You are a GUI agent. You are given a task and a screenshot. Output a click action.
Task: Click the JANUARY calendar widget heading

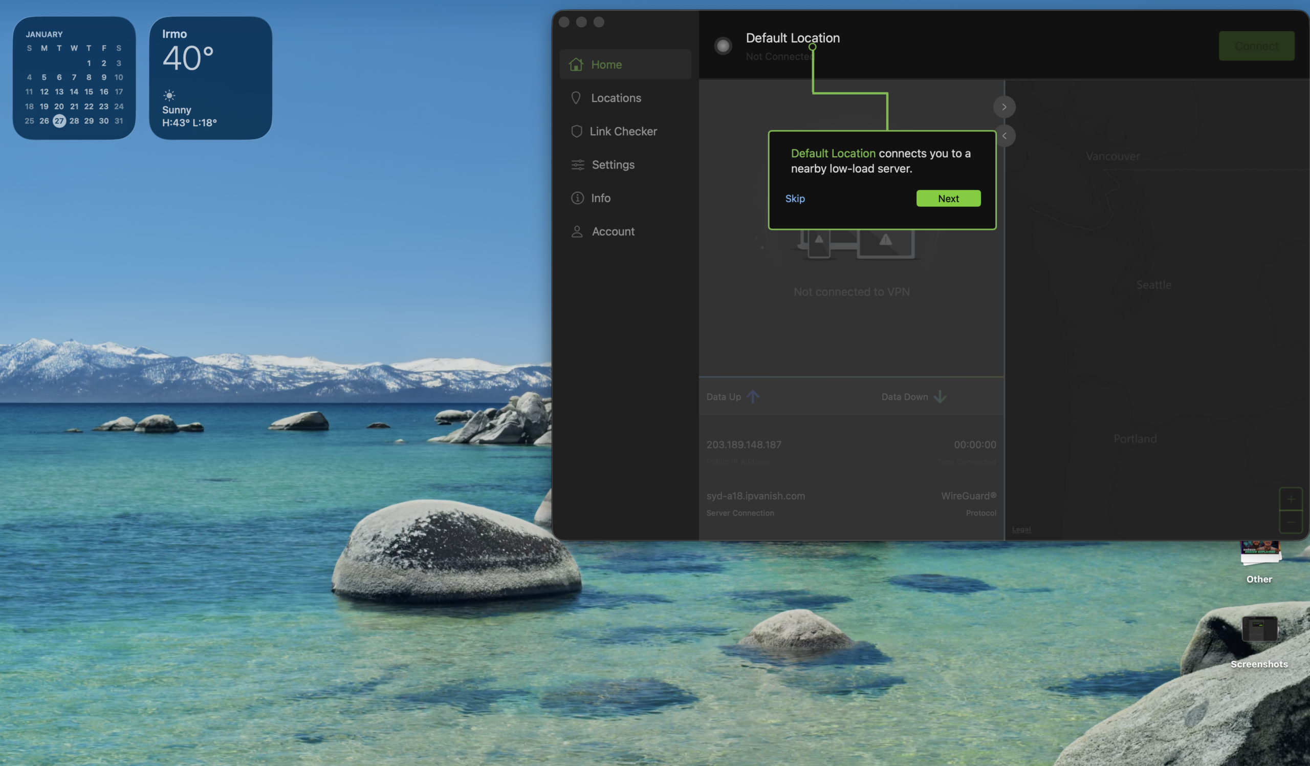(44, 34)
